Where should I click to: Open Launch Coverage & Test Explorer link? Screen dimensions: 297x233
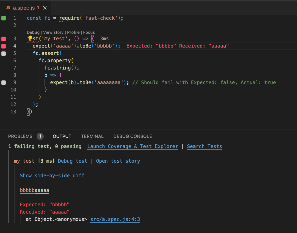pos(133,146)
